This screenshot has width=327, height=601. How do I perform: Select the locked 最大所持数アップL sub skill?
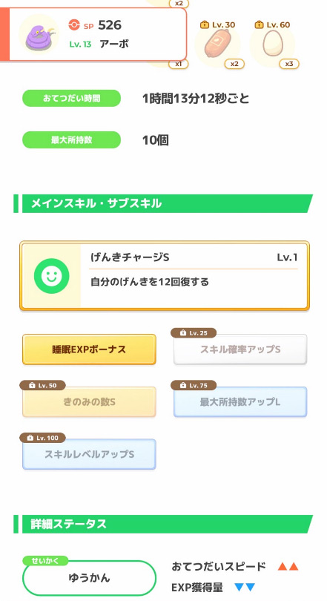pos(240,401)
